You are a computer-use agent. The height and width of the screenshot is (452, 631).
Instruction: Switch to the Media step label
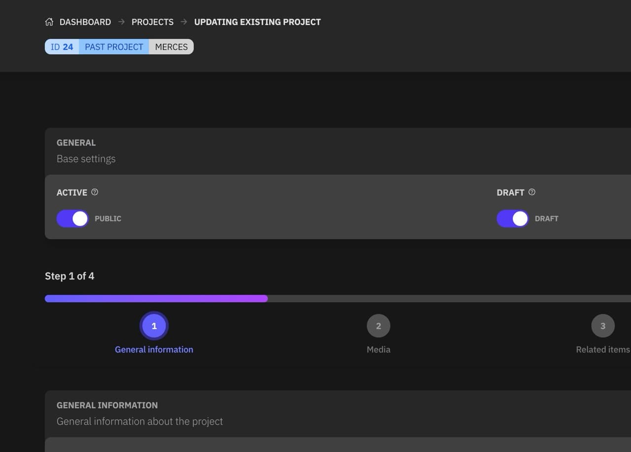click(378, 349)
